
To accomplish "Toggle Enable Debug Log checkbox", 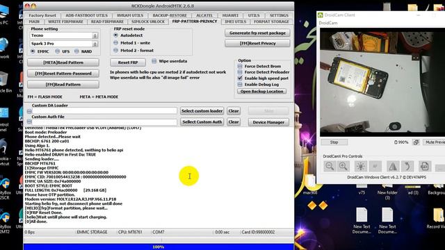I will tap(240, 85).
